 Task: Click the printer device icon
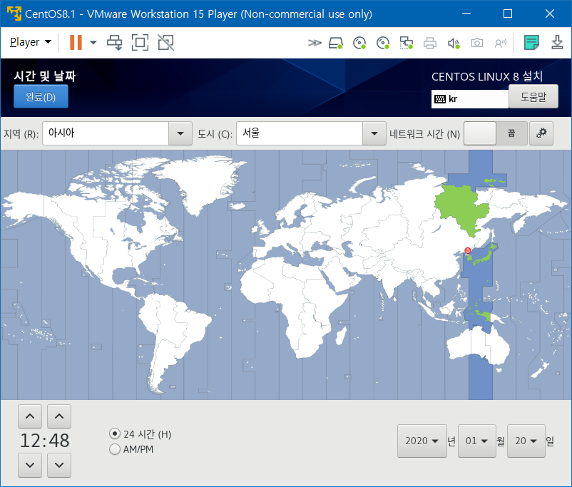click(x=430, y=43)
